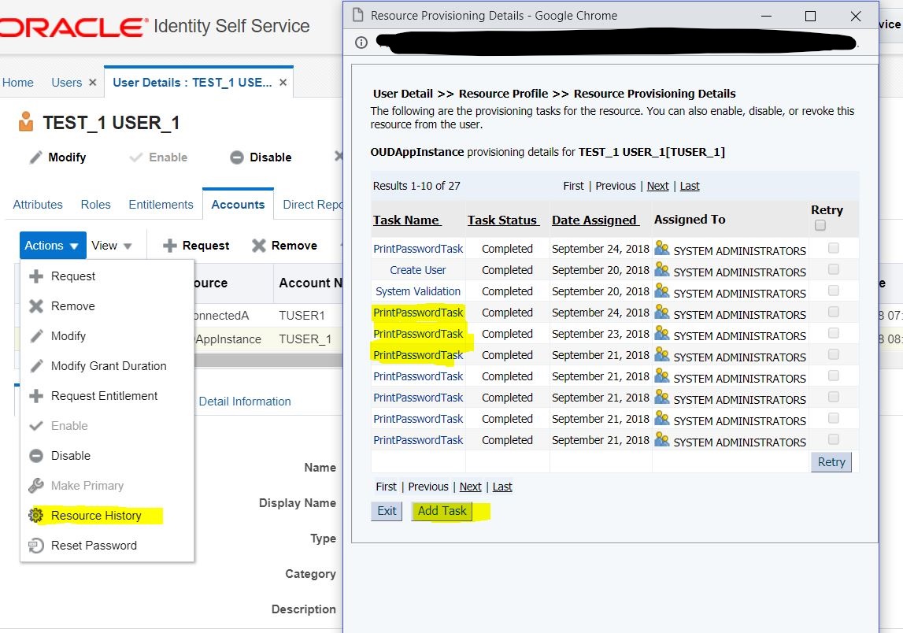903x633 pixels.
Task: Check the Retry box for System Validation task
Action: (x=832, y=291)
